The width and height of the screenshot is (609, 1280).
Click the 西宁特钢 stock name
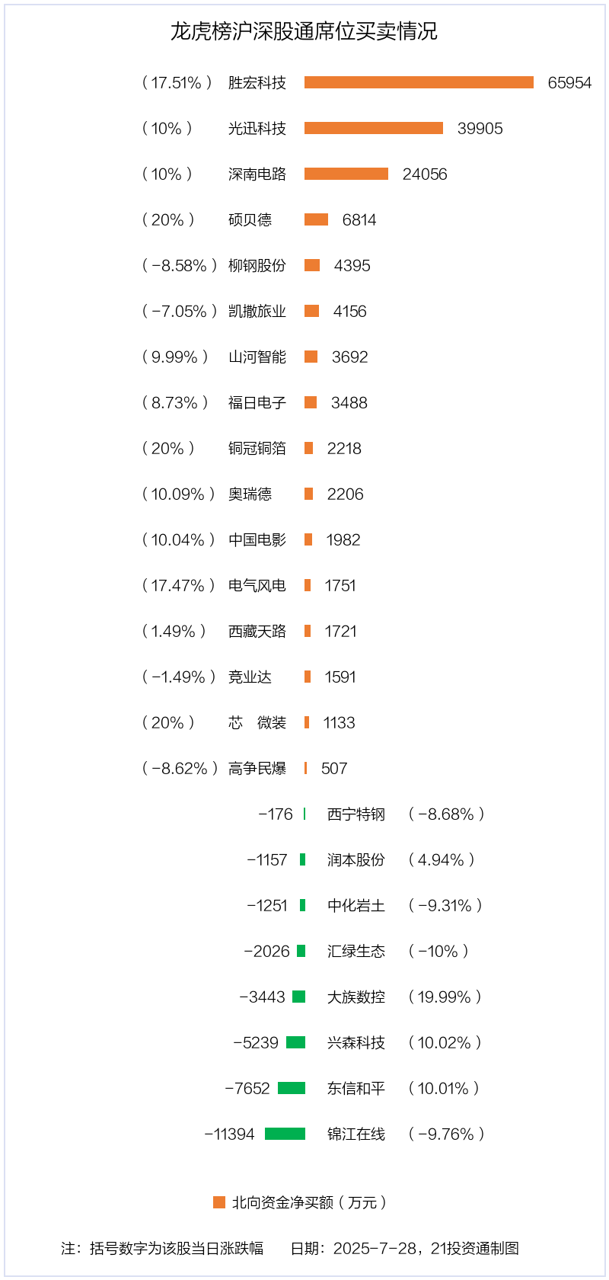coord(356,814)
